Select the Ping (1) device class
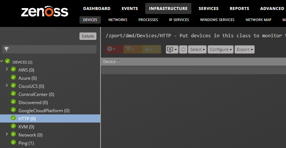 coord(26,143)
